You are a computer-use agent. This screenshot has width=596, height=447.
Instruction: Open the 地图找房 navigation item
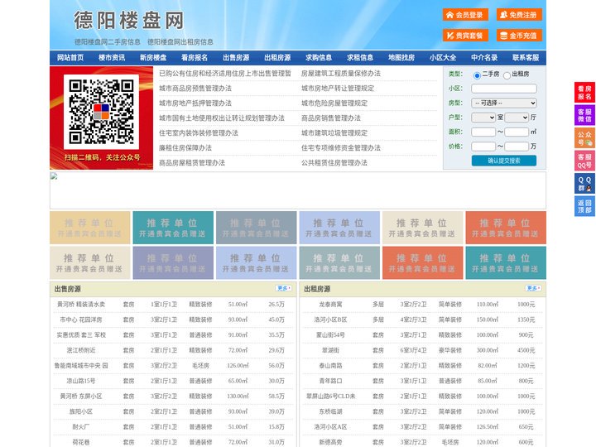(401, 58)
